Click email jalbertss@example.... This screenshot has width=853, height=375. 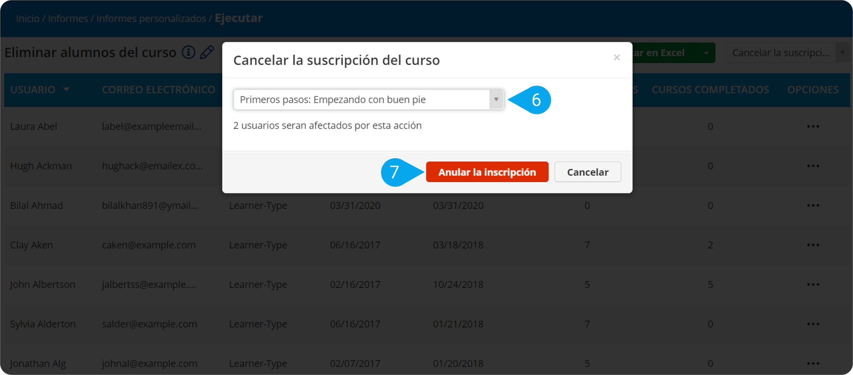tap(149, 285)
